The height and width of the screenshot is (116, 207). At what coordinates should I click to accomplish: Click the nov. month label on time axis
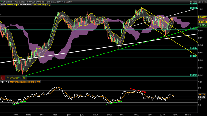(x=136, y=115)
